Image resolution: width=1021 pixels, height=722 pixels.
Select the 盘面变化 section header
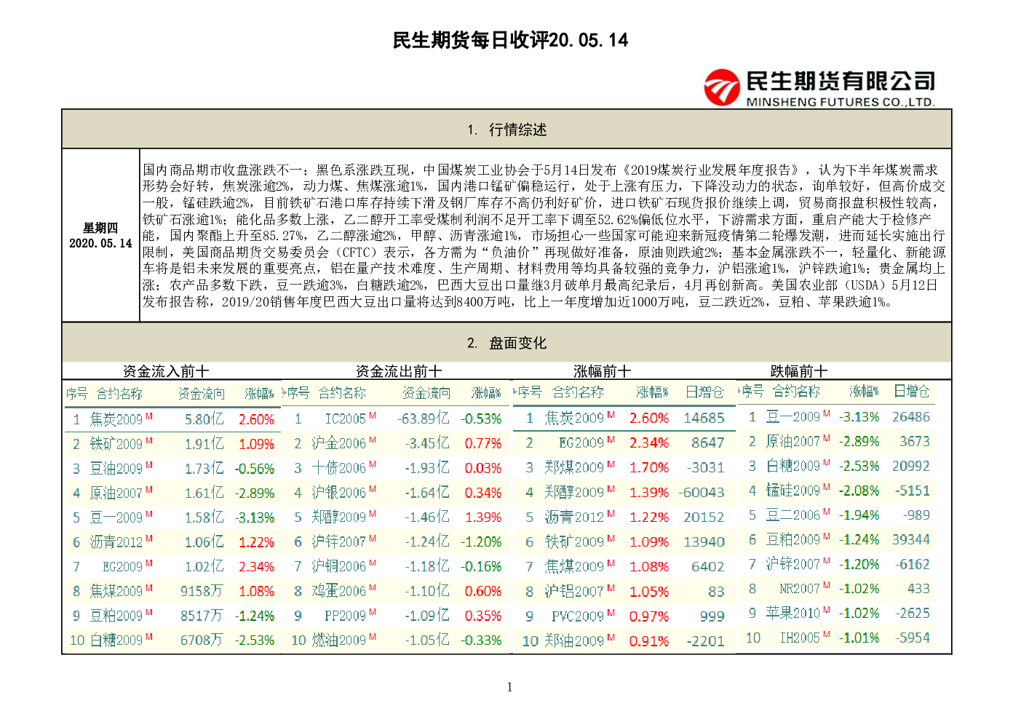(x=507, y=343)
